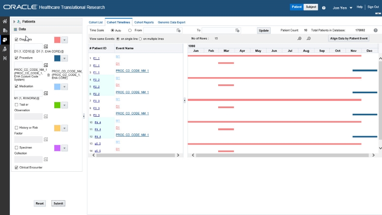Open the fourth sidebar icon below cohort
This screenshot has height=215, width=382.
pos(5,49)
